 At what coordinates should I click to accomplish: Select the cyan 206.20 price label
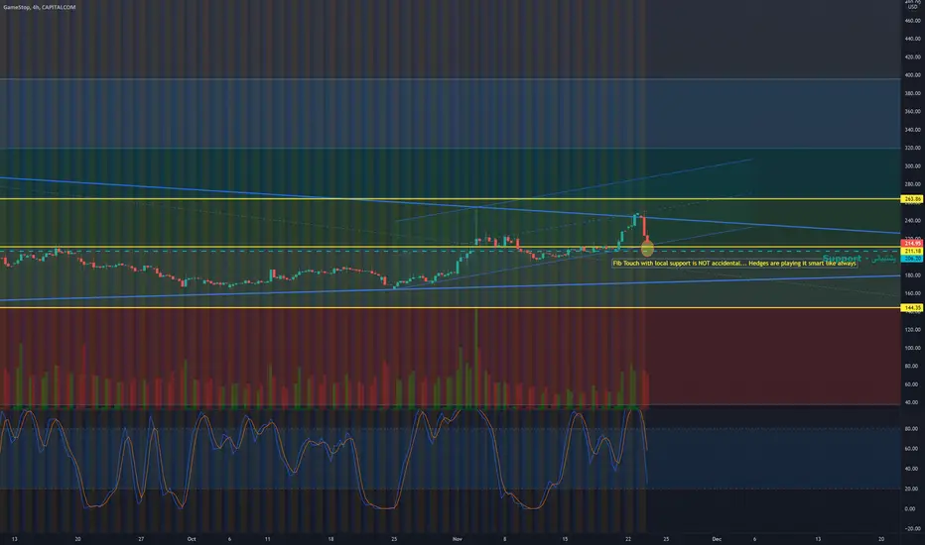[912, 258]
